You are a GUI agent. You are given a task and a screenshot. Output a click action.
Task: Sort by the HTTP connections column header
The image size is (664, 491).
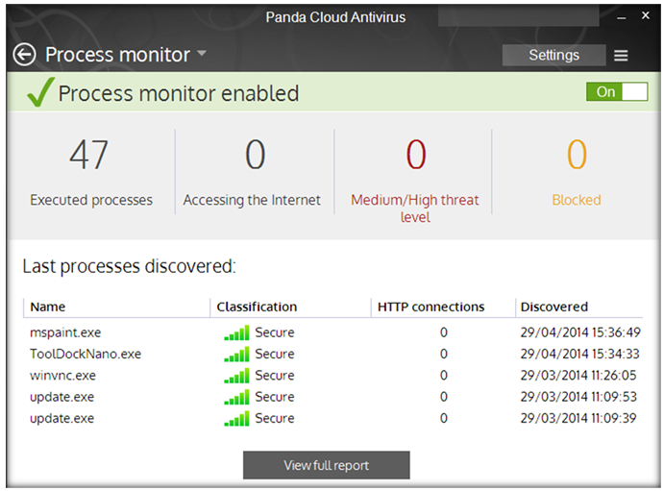click(x=430, y=307)
